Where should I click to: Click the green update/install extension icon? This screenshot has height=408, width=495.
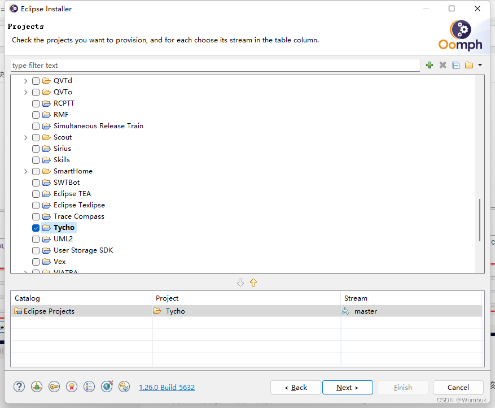[37, 387]
